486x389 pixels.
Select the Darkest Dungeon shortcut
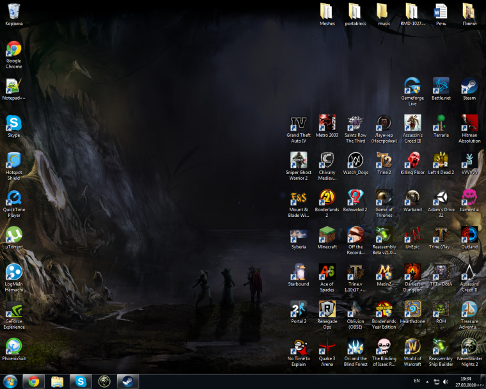coord(412,272)
